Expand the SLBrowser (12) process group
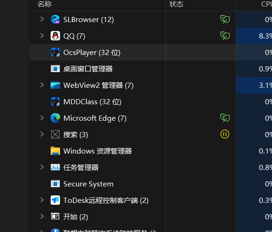 [x=42, y=19]
